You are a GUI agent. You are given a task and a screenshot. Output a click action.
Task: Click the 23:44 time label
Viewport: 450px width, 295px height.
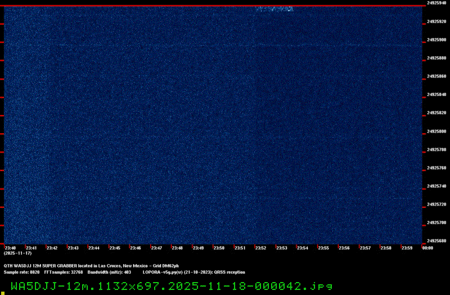click(x=94, y=248)
